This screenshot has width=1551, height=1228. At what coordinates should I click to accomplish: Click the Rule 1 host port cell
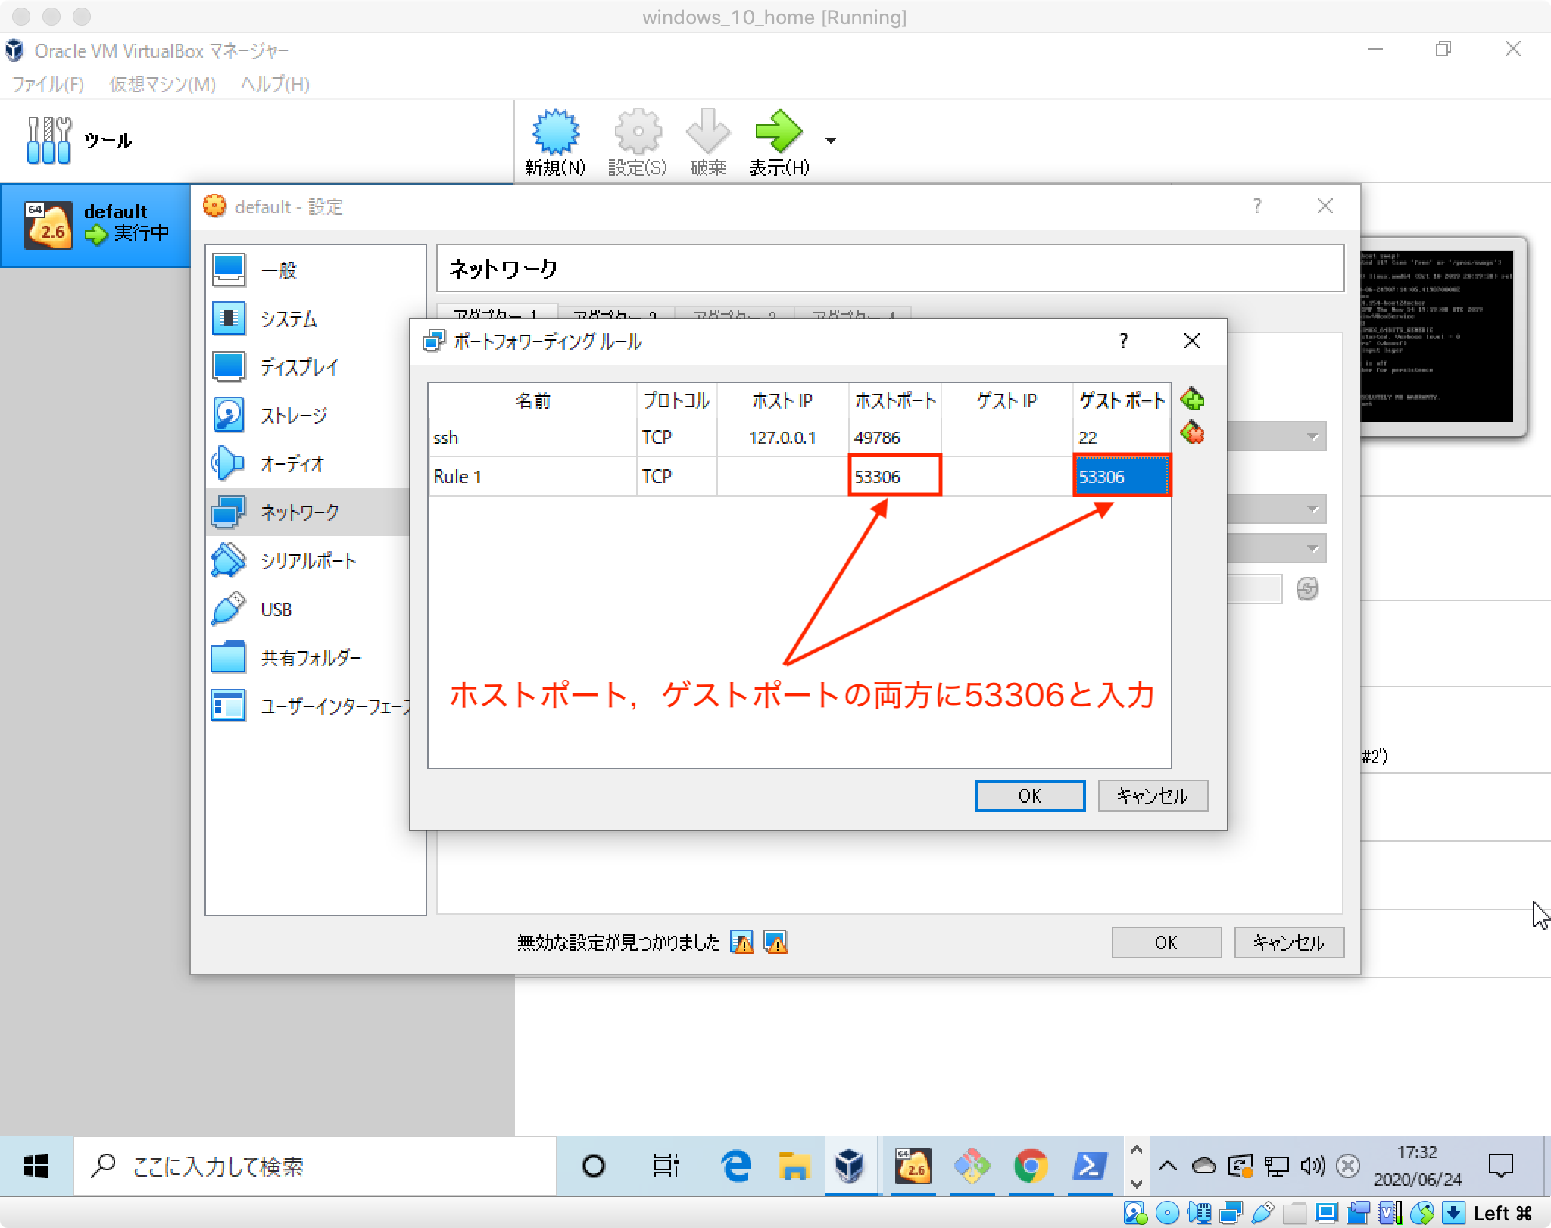(x=894, y=476)
